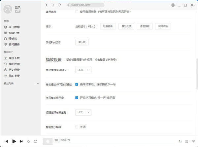Skip to the previous track
This screenshot has width=198, height=147.
(6, 141)
